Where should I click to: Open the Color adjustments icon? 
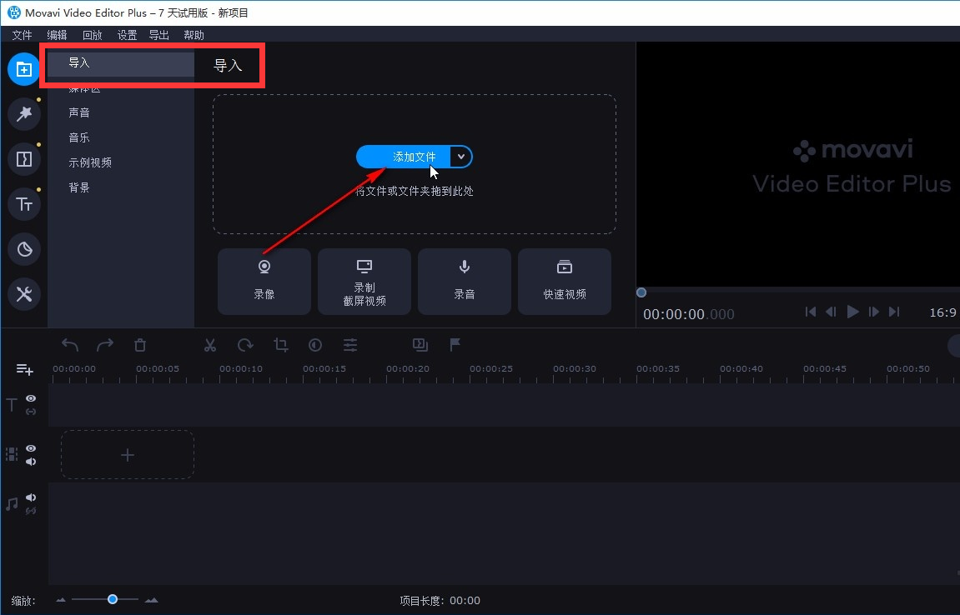pyautogui.click(x=315, y=345)
